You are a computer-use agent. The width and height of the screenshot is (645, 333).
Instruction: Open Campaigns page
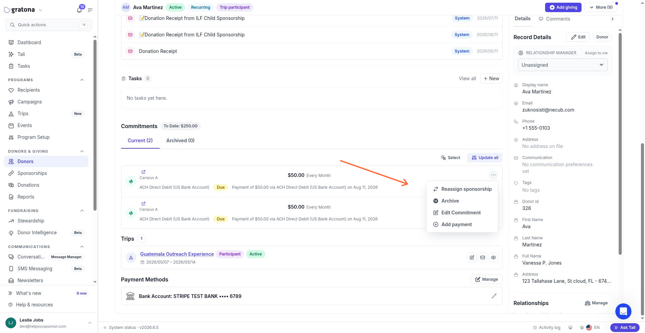(46, 102)
